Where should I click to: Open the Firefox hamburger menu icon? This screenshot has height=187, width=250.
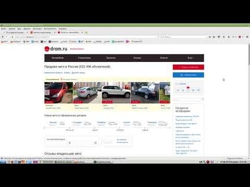click(247, 37)
